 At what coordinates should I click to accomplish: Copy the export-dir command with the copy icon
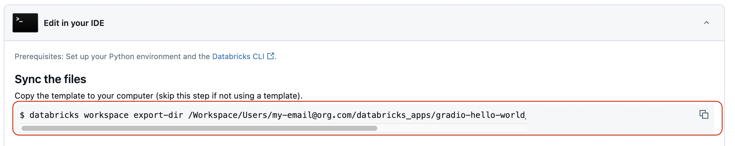click(704, 114)
